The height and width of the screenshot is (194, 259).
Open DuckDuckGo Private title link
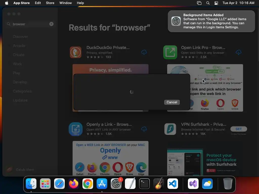coord(108,47)
